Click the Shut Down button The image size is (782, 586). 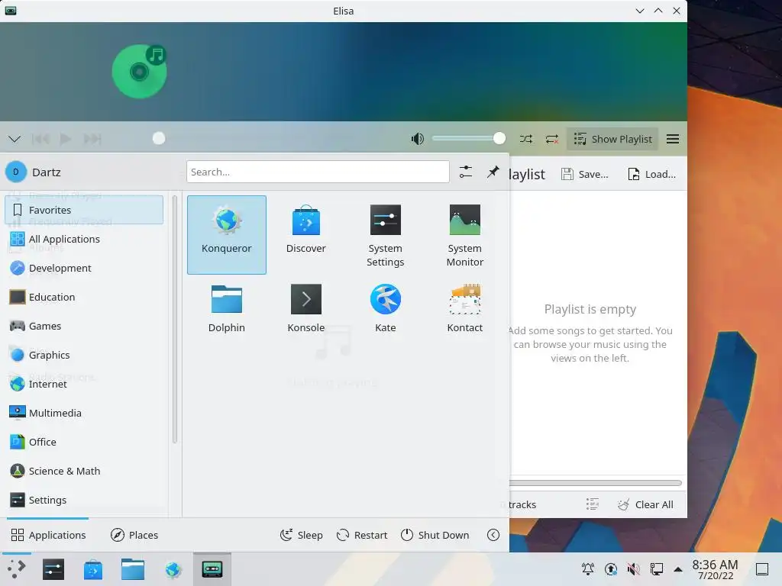(x=435, y=535)
